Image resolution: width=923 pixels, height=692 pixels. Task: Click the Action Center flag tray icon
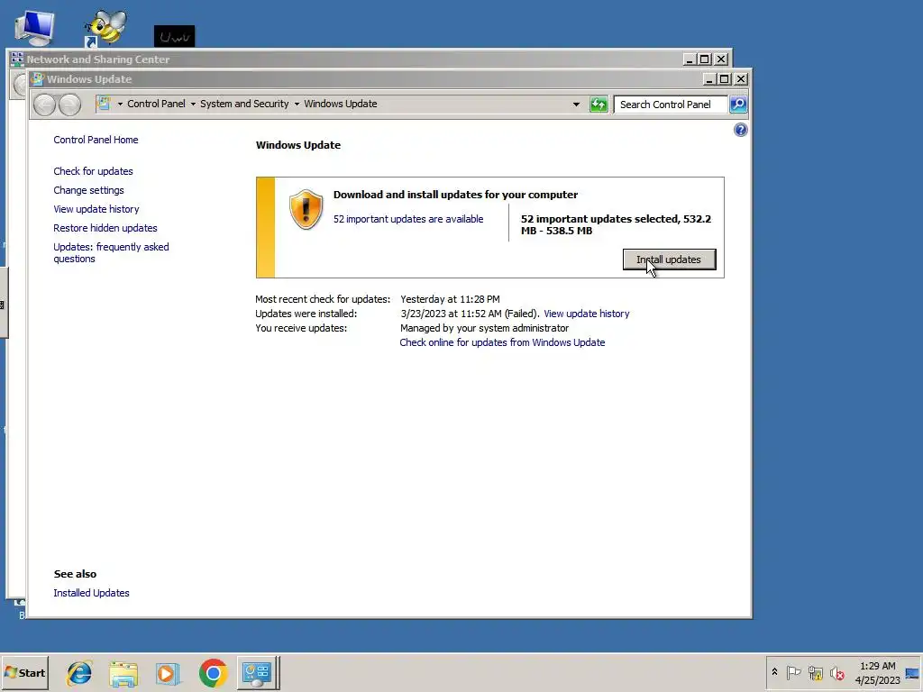[793, 672]
